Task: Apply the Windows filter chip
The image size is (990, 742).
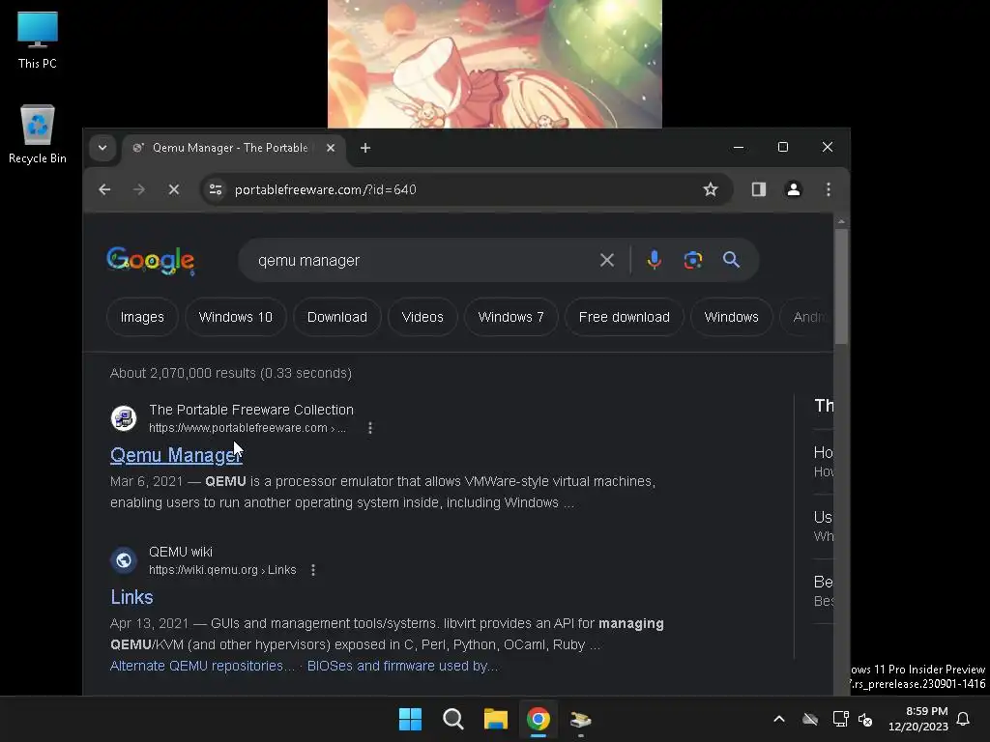Action: [x=731, y=317]
